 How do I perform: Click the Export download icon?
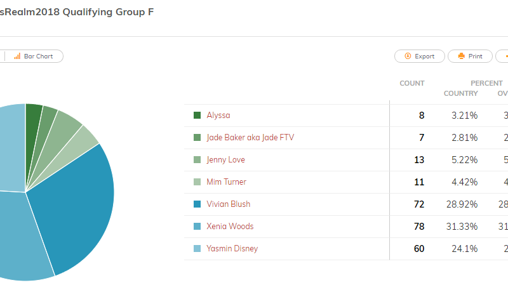408,56
